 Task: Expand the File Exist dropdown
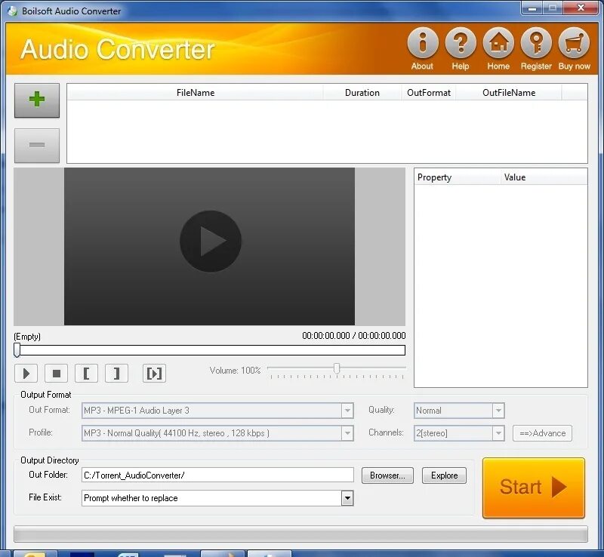(347, 498)
